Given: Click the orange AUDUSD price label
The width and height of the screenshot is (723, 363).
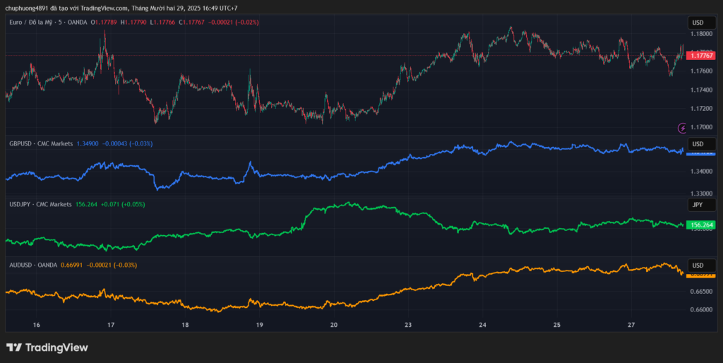Looking at the screenshot, I should tap(701, 274).
